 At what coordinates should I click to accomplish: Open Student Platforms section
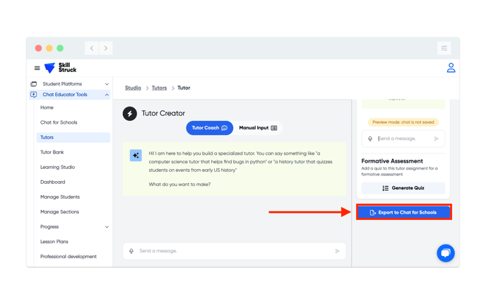pyautogui.click(x=70, y=84)
